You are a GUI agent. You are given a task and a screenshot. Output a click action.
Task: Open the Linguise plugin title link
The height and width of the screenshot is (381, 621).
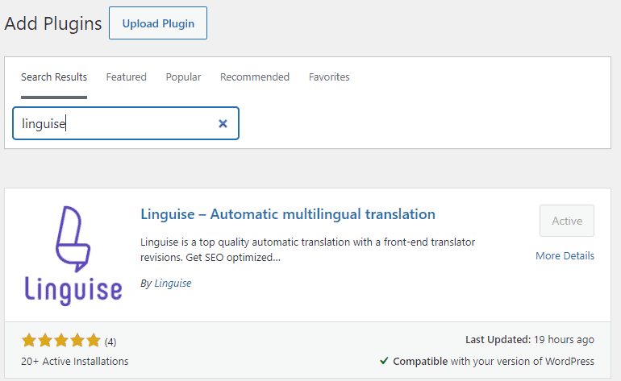point(288,214)
